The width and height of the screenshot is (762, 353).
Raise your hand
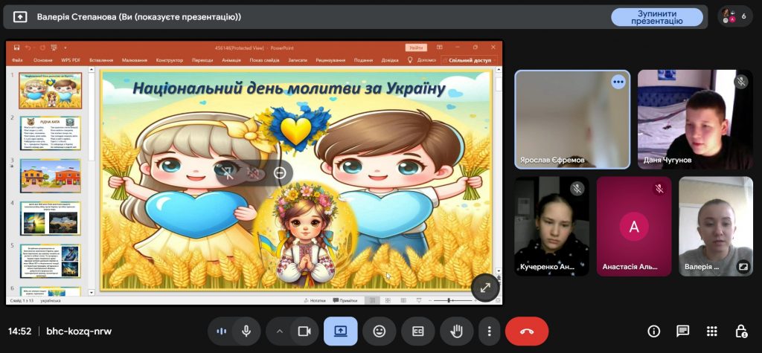[x=456, y=331]
